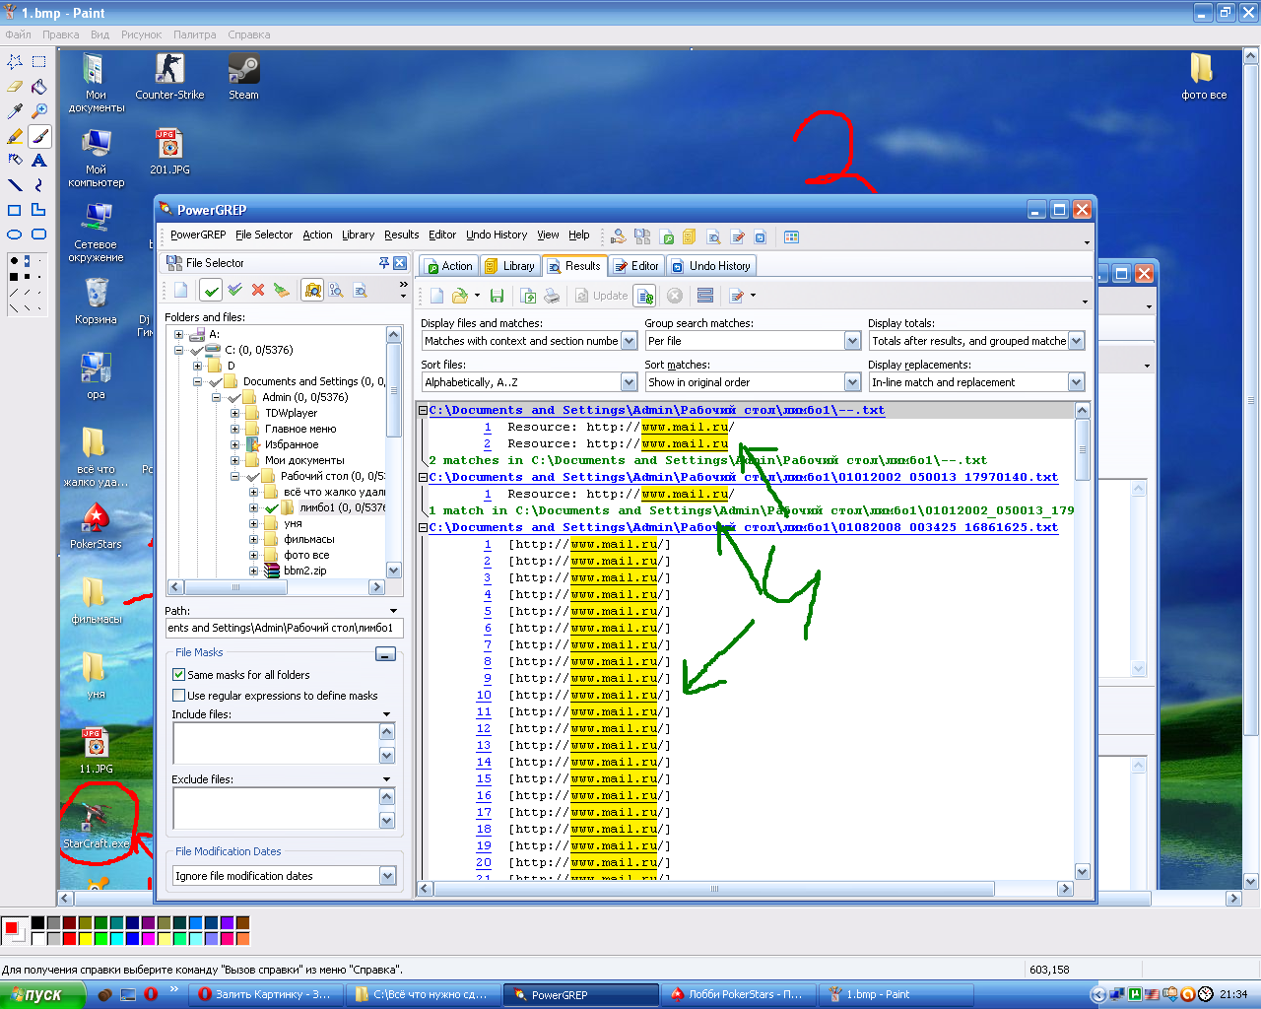Pick the straight Line tool in Paint
This screenshot has height=1009, width=1261.
[x=15, y=184]
